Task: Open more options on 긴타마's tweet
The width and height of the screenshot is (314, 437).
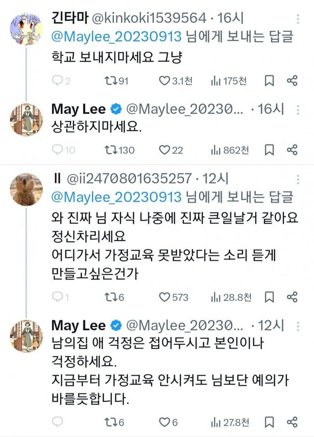Action: (x=298, y=19)
